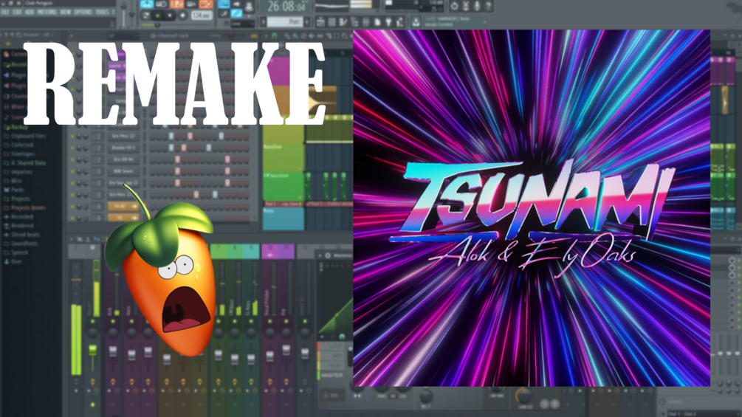The height and width of the screenshot is (417, 742).
Task: Expand the IL Shared Data folder
Action: click(x=24, y=162)
